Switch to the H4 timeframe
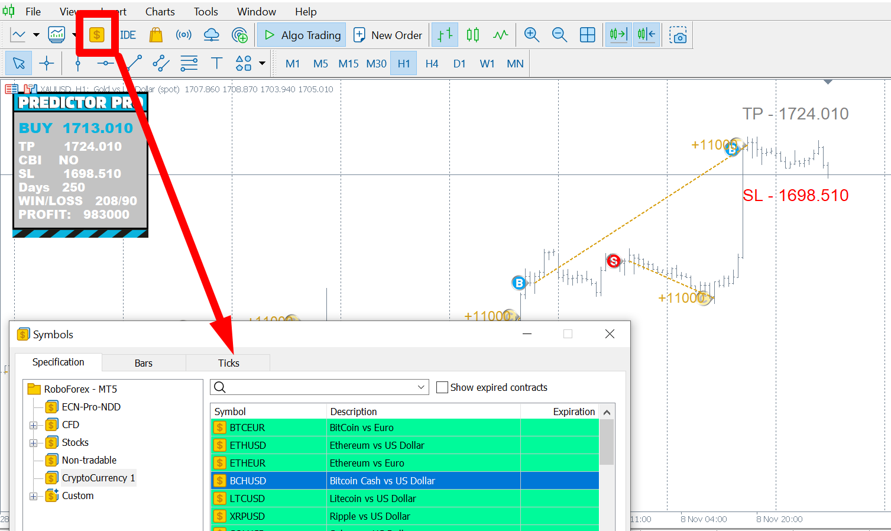 432,63
